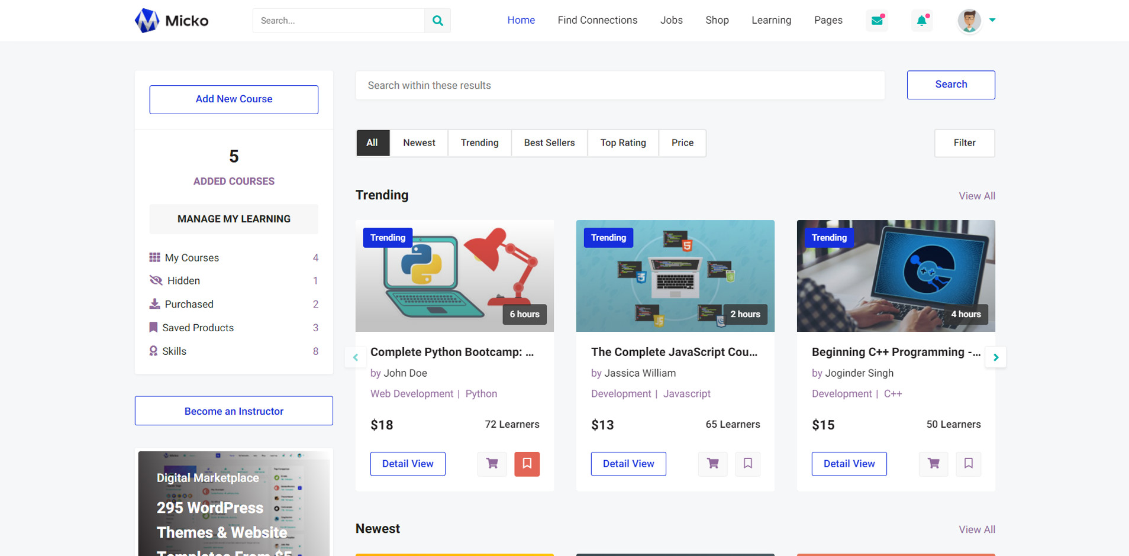Focus the Search within these results field
Viewport: 1129px width, 556px height.
pyautogui.click(x=620, y=86)
